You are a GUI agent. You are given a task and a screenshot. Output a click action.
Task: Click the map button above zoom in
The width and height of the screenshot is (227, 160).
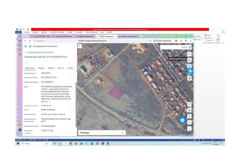coord(189,116)
